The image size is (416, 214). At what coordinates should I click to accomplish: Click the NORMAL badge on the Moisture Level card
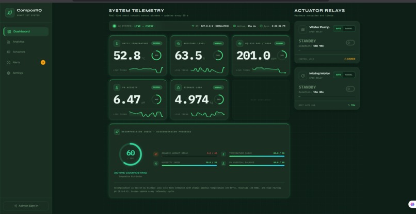(x=218, y=43)
